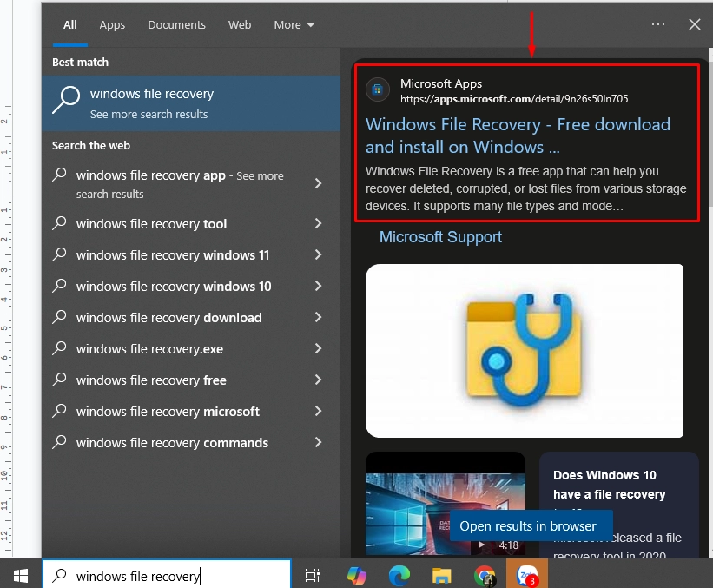Screen dimensions: 713x588
Task: Switch to the Documents tab
Action: point(176,24)
